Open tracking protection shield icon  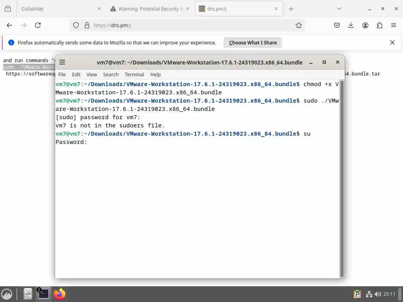coord(76,25)
